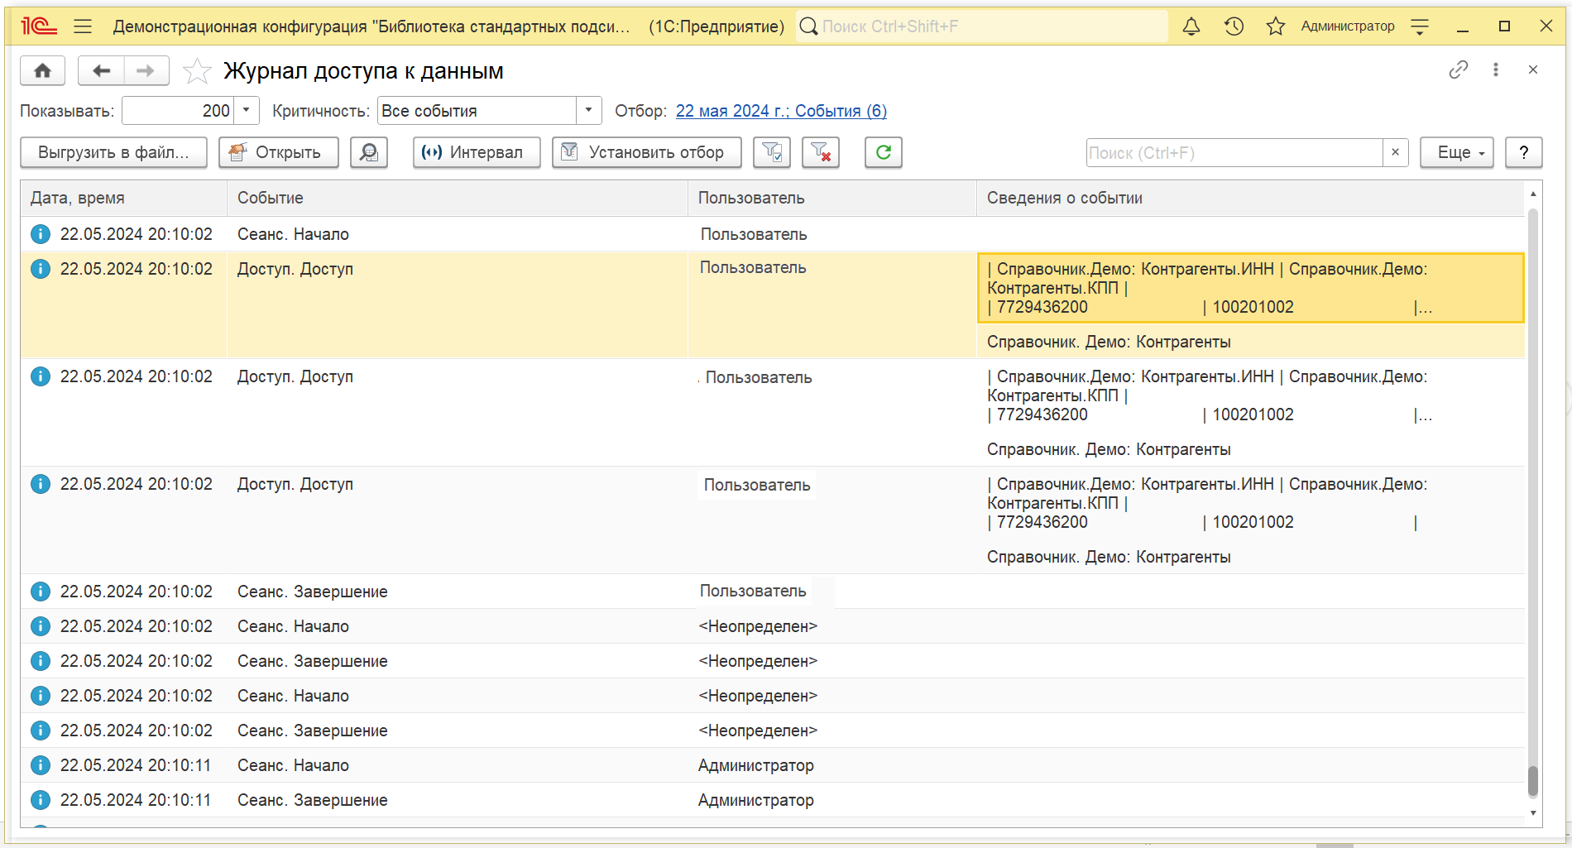
Task: Copy link to this form
Action: pyautogui.click(x=1459, y=69)
